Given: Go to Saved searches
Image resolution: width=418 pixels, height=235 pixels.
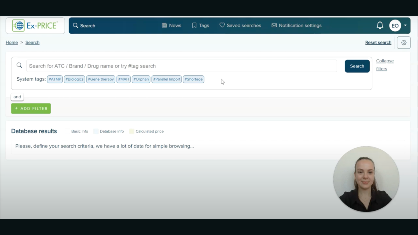Looking at the screenshot, I should tap(240, 25).
